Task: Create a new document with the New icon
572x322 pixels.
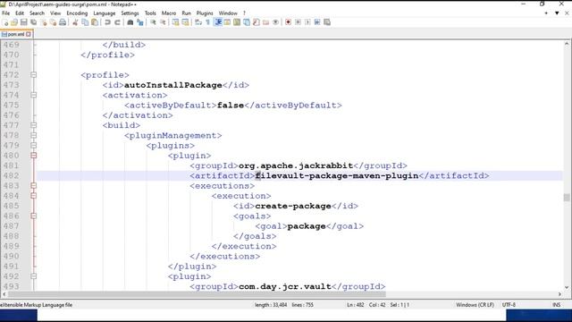Action: click(x=5, y=22)
